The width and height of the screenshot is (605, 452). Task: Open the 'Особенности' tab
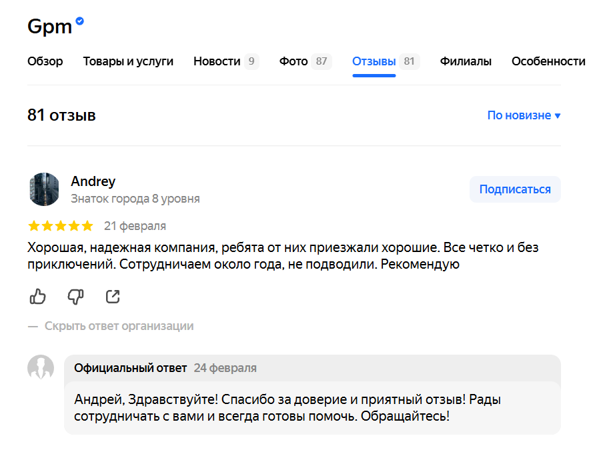click(548, 61)
